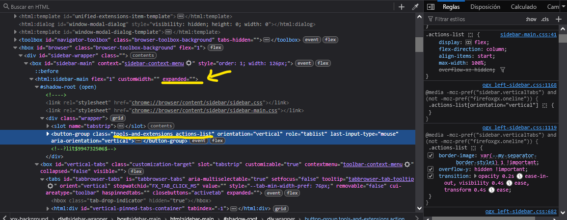Toggle the .cls classes panel

(x=545, y=19)
